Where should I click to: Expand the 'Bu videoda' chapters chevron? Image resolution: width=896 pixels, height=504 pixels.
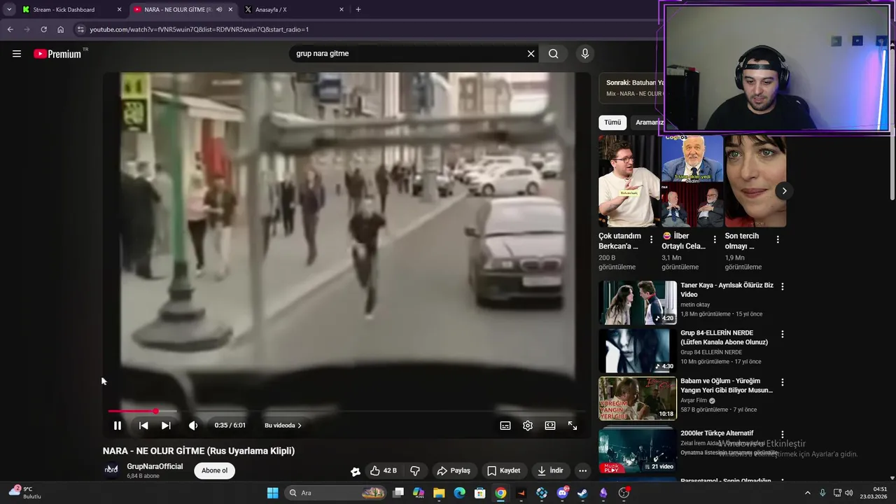point(300,426)
